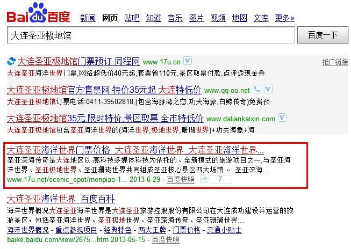Open the 视频 tab
This screenshot has width=351, height=249.
coord(218,18)
